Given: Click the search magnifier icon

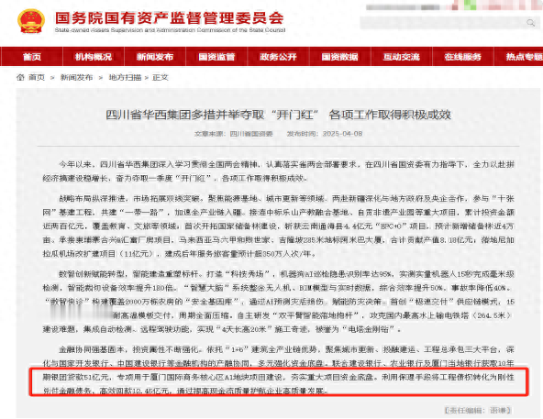Looking at the screenshot, I should pyautogui.click(x=530, y=23).
